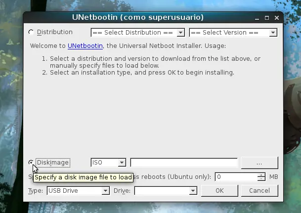Increase persistent space with up arrow

[x=261, y=175]
